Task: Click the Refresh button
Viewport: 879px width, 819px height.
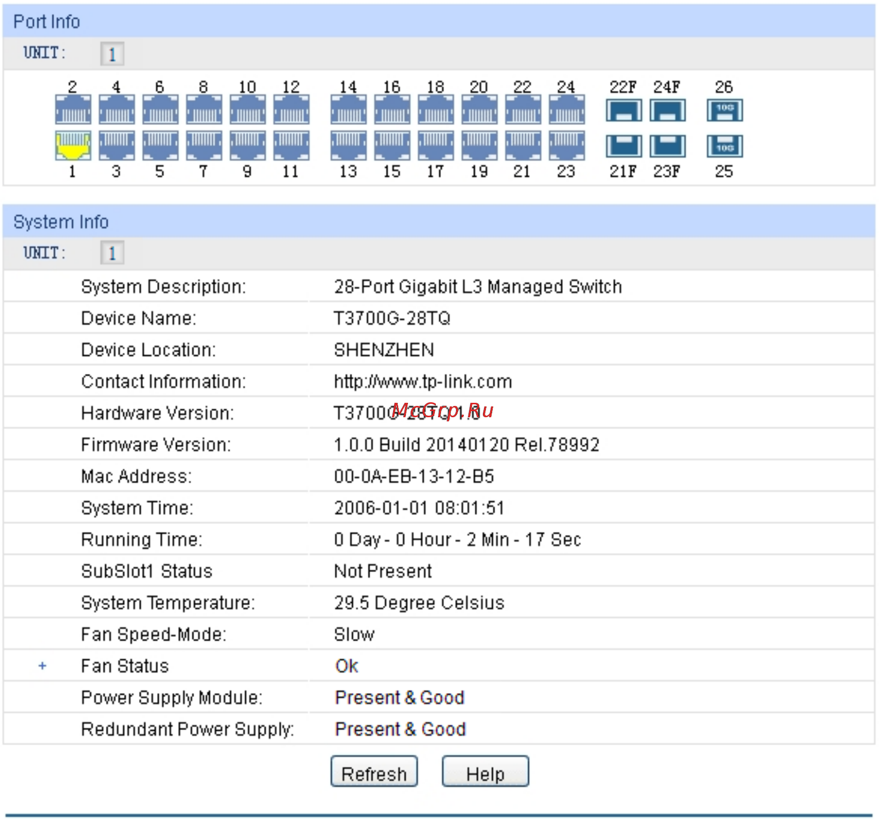Action: (x=374, y=771)
